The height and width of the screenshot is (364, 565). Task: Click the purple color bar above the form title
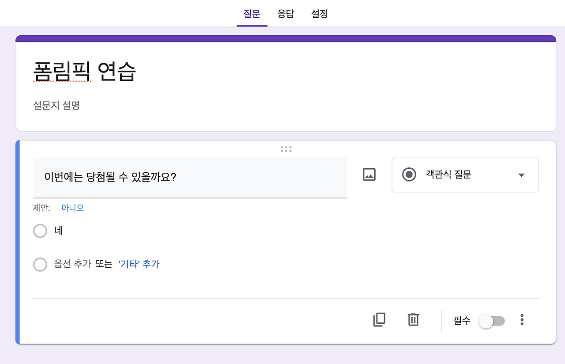point(286,39)
